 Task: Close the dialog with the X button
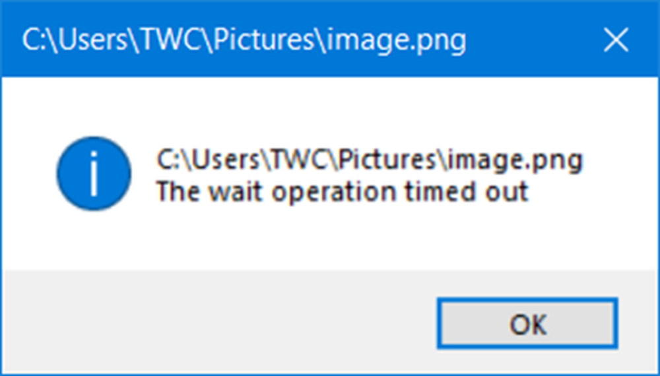pyautogui.click(x=616, y=41)
